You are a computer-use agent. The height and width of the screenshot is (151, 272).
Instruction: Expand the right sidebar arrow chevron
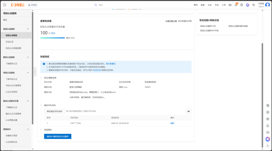click(268, 146)
